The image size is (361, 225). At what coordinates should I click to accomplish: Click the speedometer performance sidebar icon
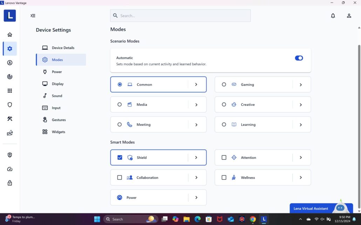click(x=10, y=169)
